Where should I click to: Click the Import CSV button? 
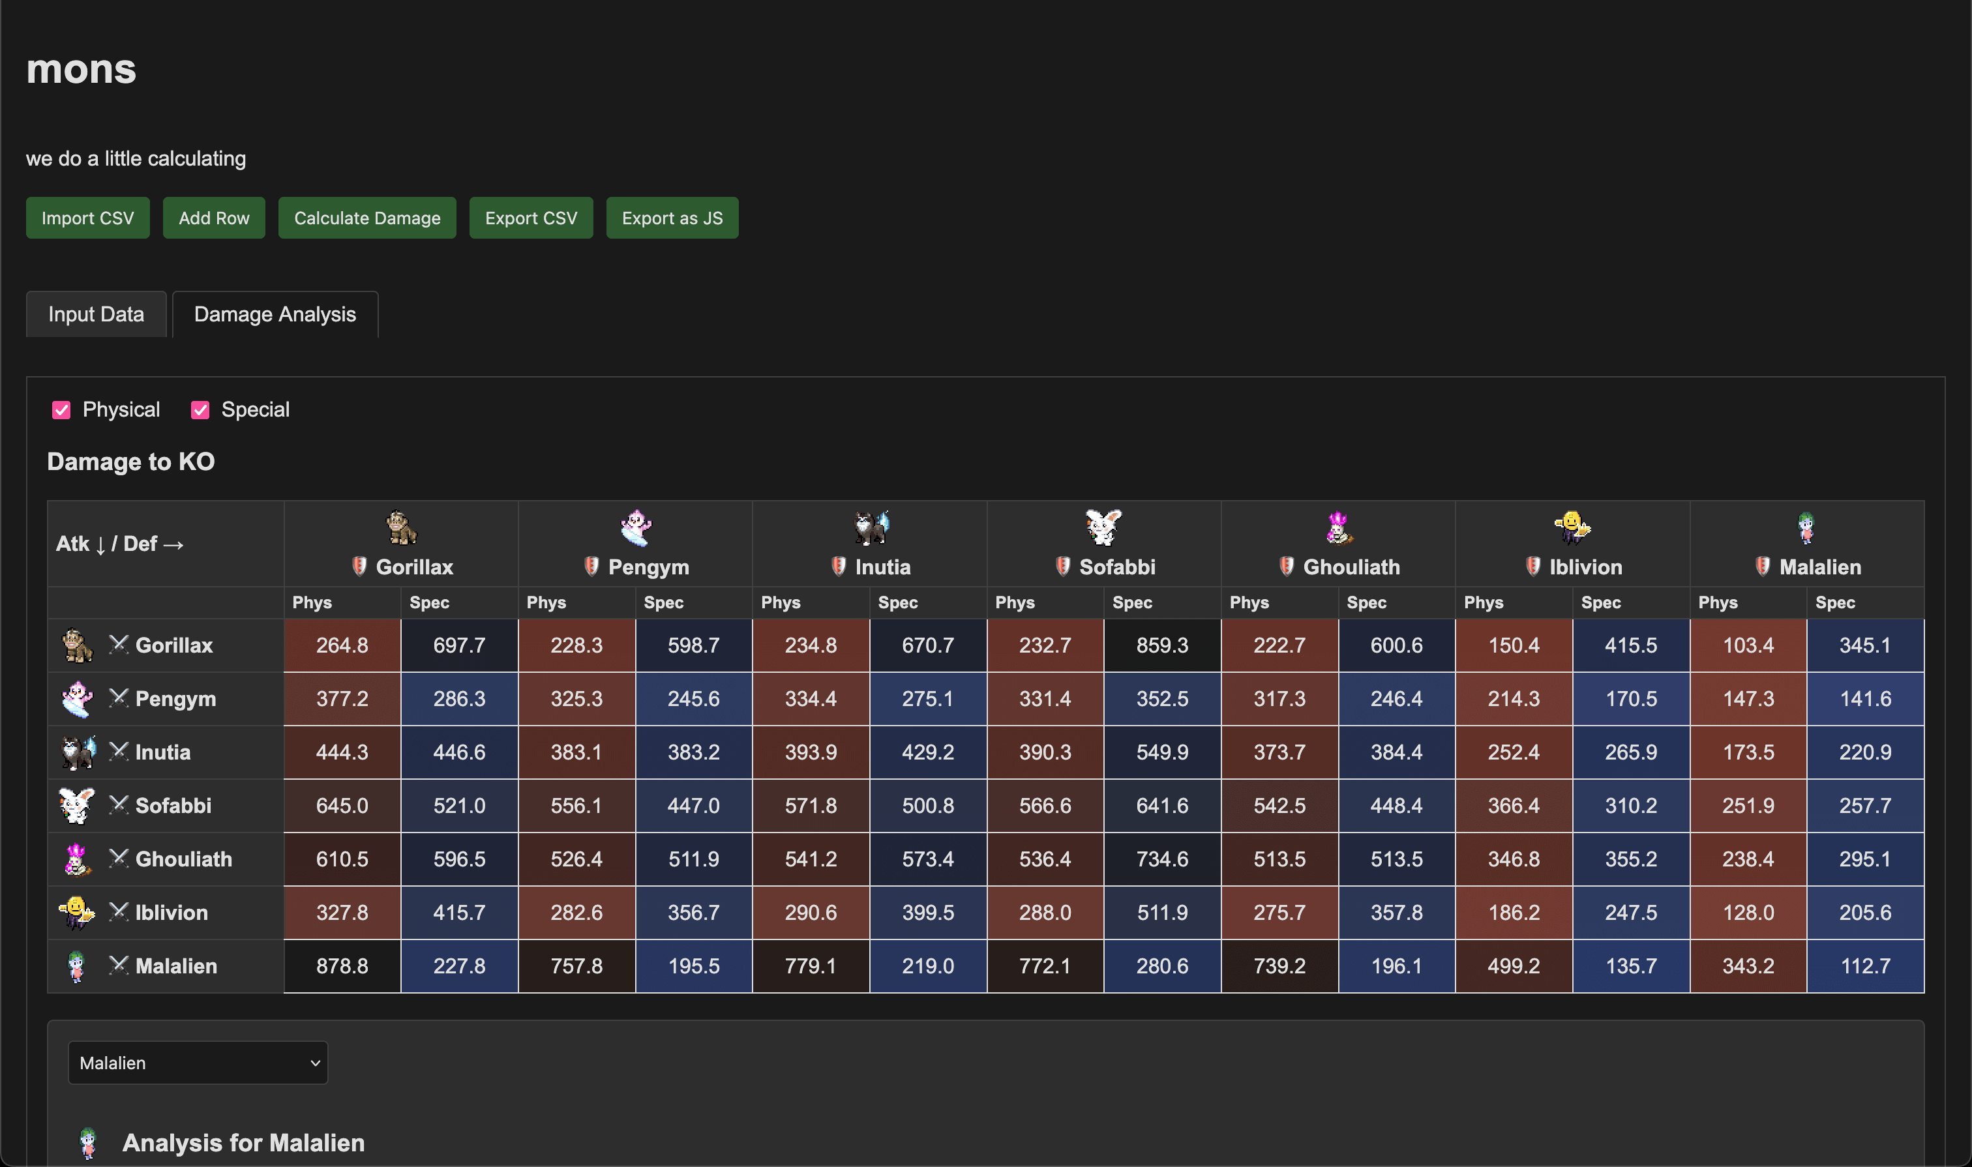(x=87, y=218)
